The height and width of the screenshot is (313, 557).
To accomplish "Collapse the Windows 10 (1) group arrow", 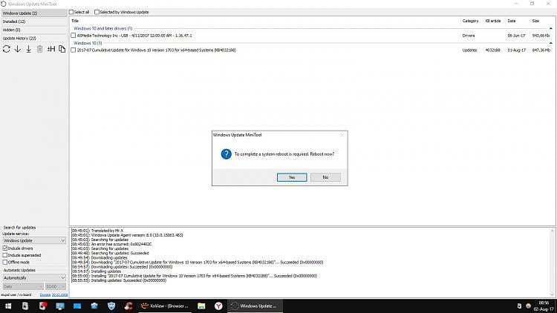I will 550,43.
